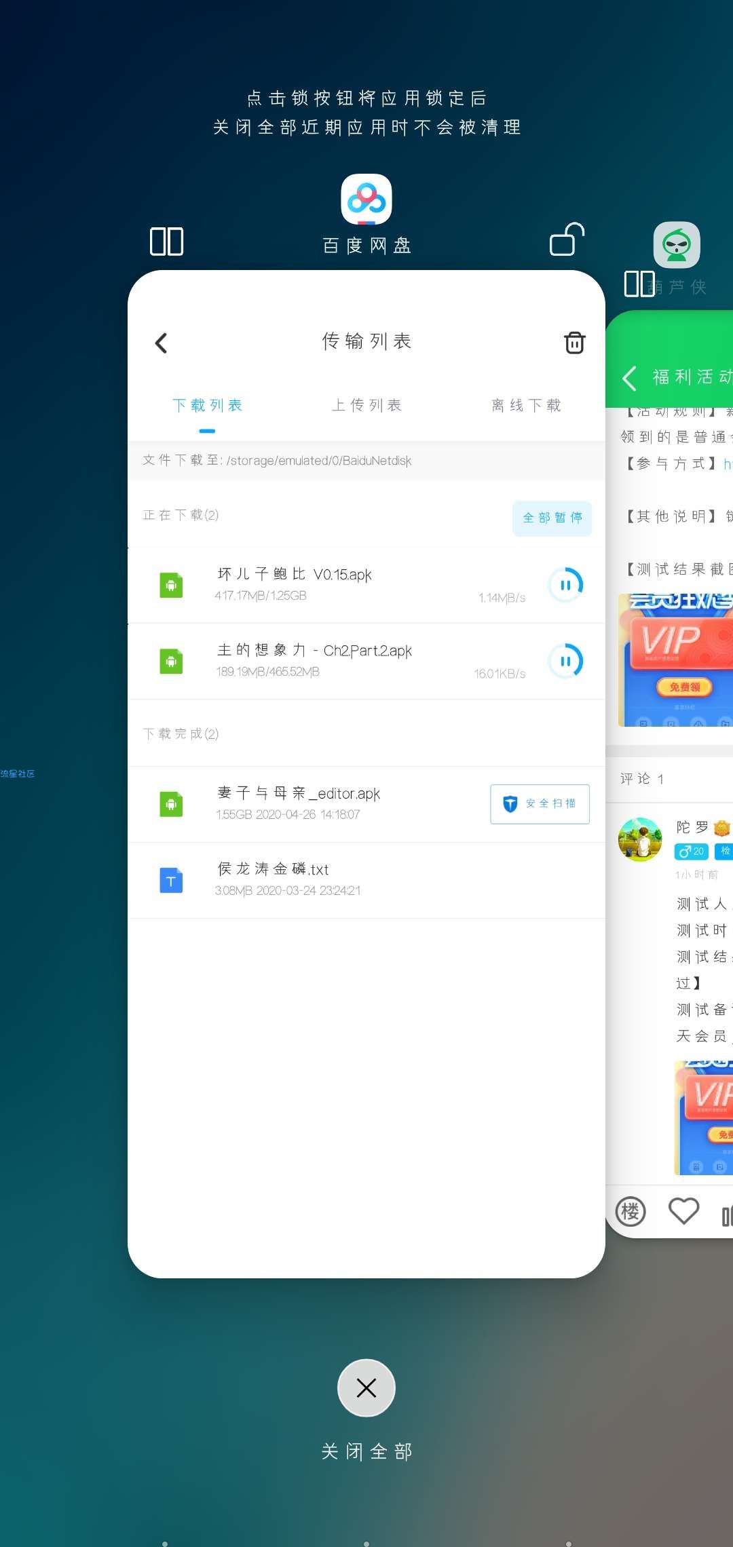Tap the Baidu Netdisk app icon
733x1547 pixels.
click(x=366, y=199)
